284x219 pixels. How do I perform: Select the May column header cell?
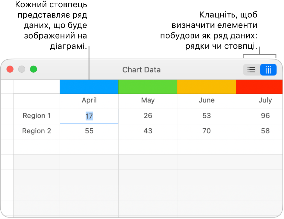(148, 100)
